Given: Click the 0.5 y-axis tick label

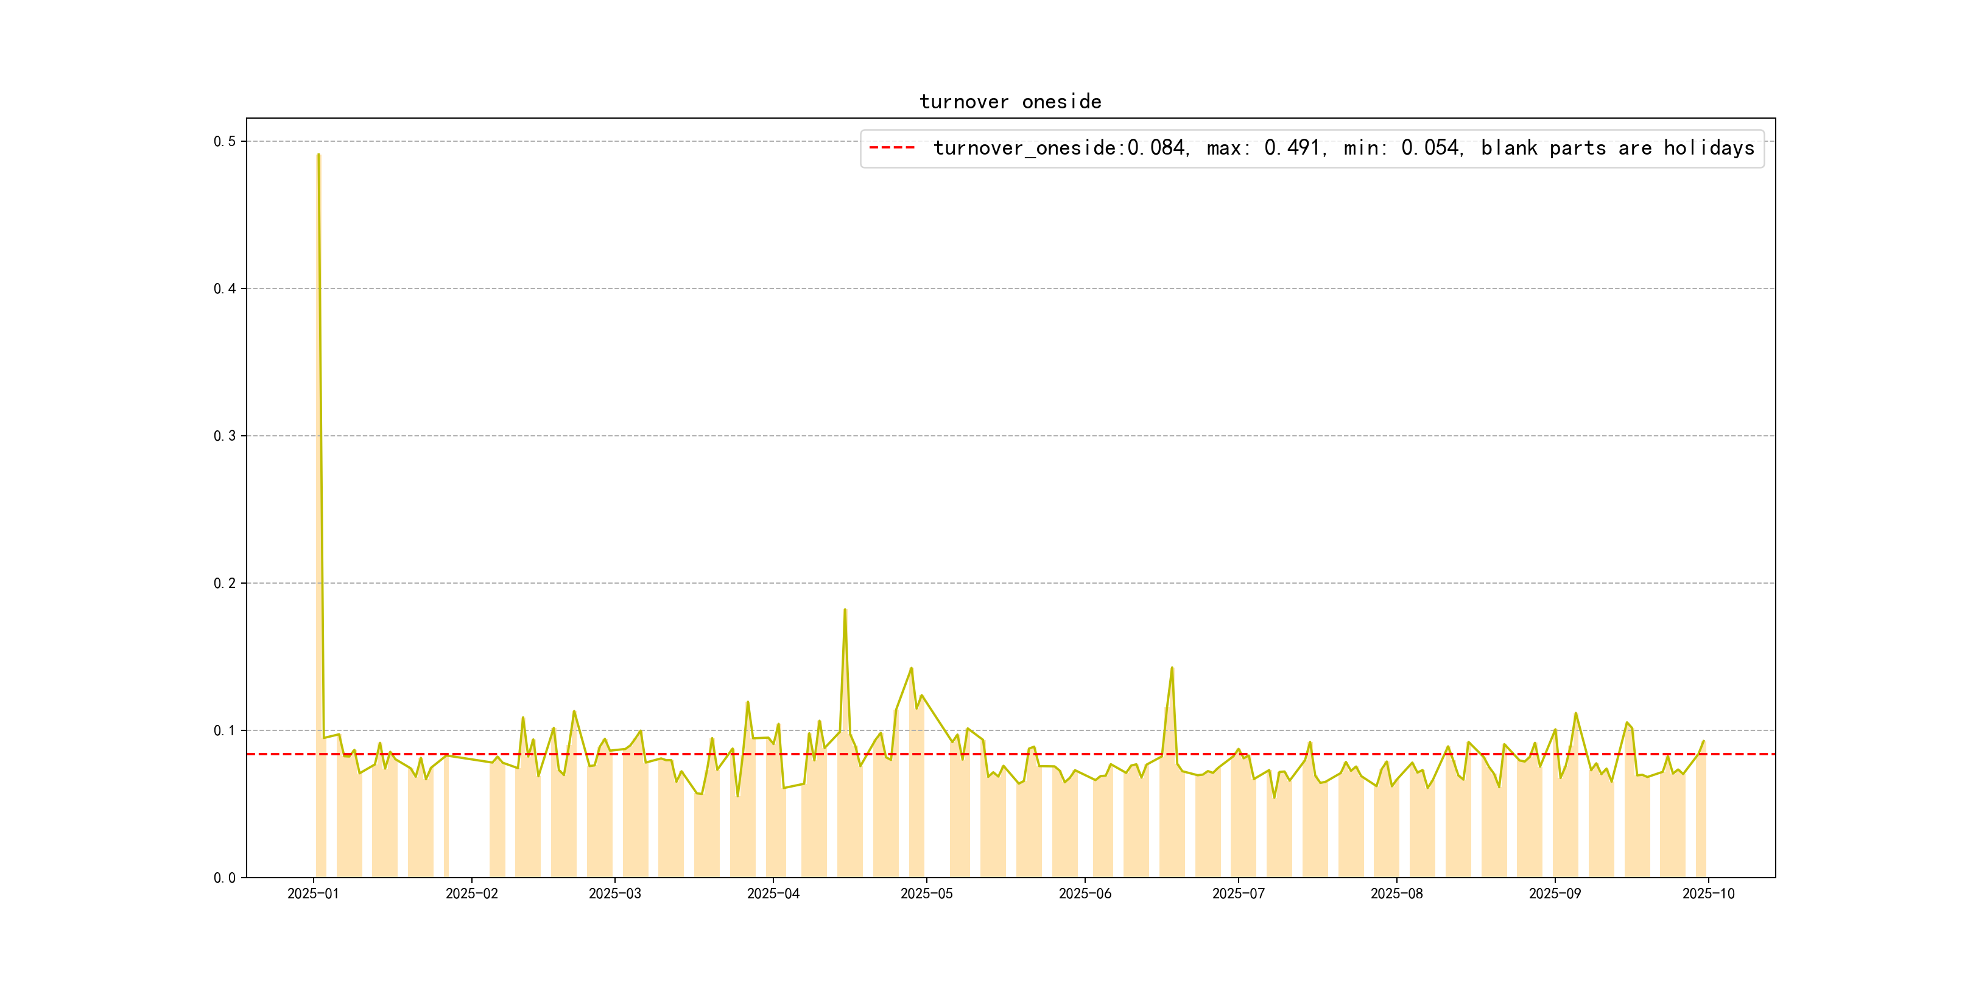Looking at the screenshot, I should coord(225,142).
